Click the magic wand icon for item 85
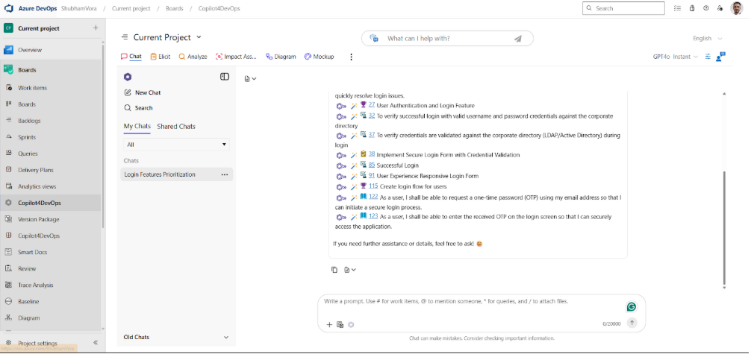 pyautogui.click(x=353, y=165)
